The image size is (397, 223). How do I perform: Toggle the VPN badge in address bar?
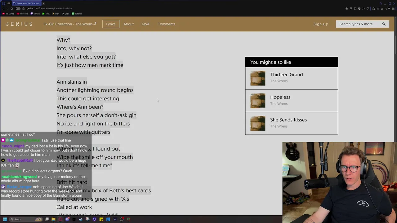[18, 8]
